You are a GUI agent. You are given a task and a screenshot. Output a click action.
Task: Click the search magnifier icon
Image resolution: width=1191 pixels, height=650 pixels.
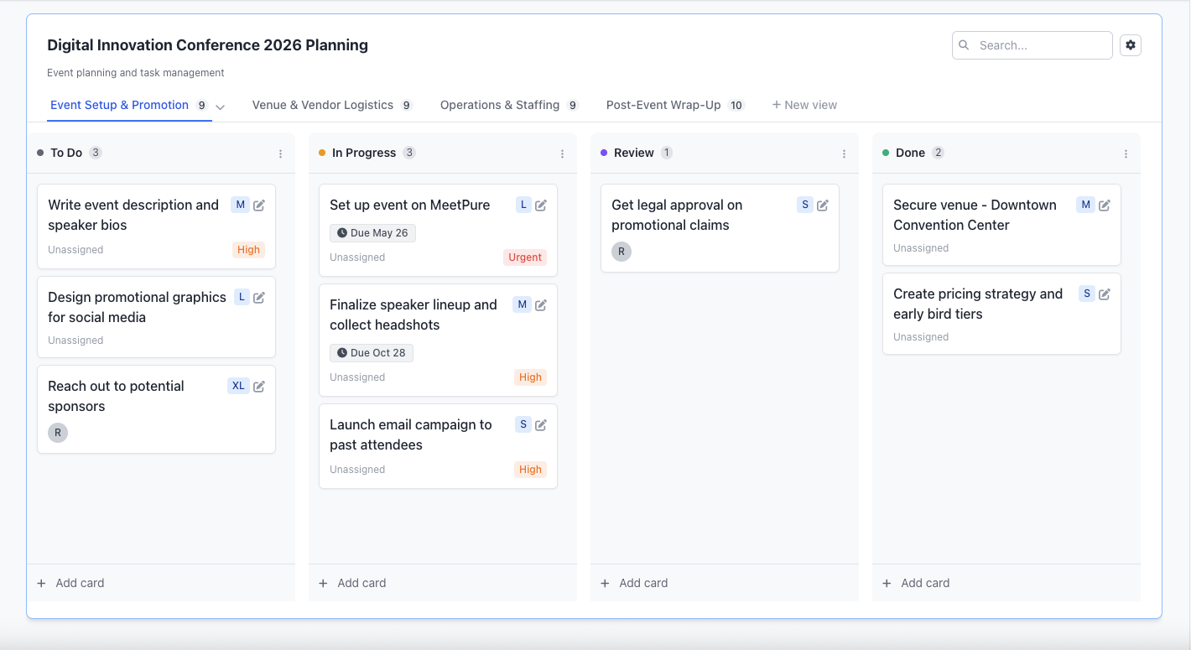click(964, 45)
